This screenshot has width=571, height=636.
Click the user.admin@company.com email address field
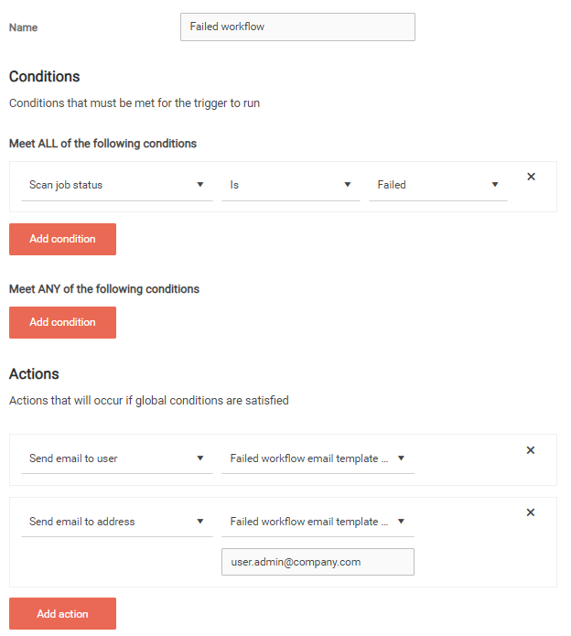318,562
